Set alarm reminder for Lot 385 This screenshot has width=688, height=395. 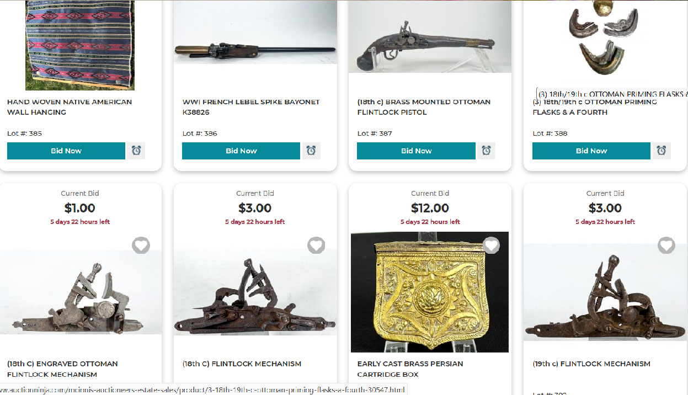click(x=136, y=151)
